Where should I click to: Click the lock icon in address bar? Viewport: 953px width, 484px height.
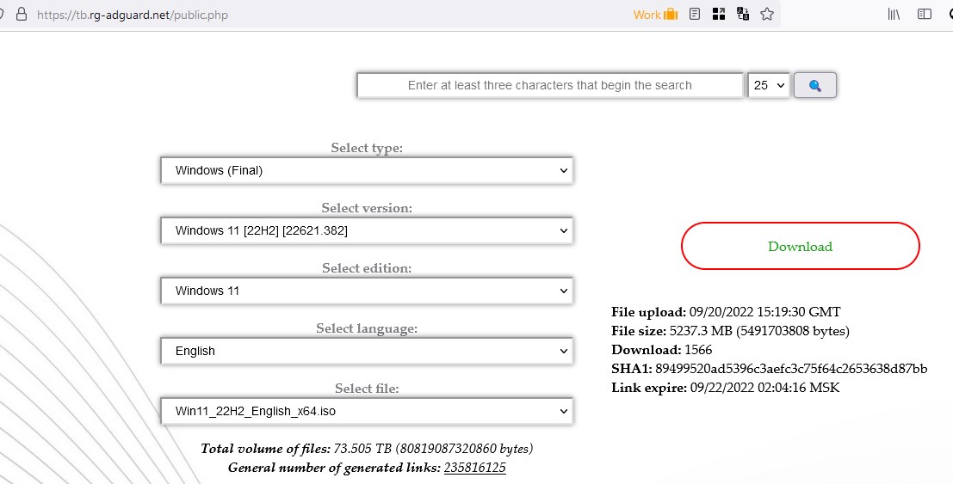(x=22, y=15)
